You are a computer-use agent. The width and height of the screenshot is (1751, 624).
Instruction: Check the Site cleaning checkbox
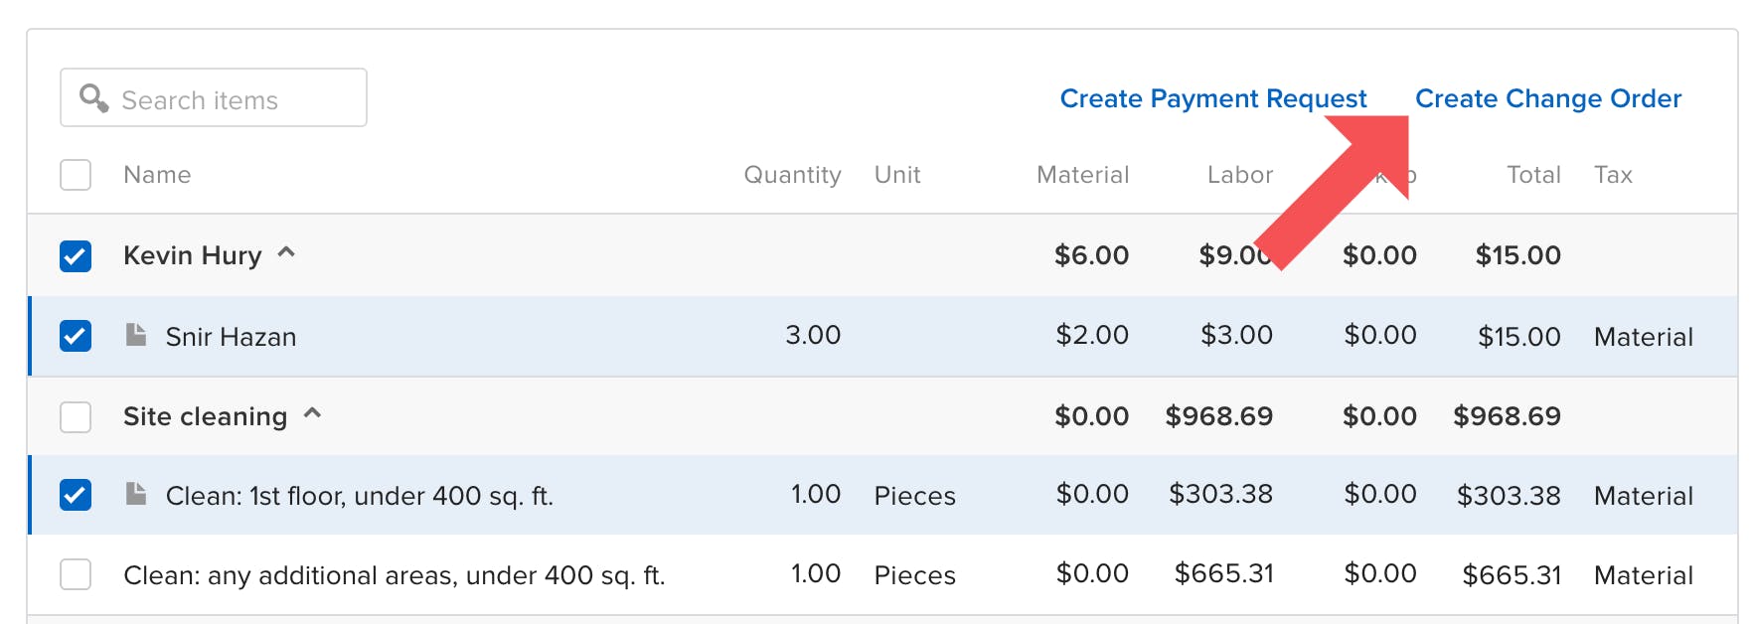pos(75,416)
